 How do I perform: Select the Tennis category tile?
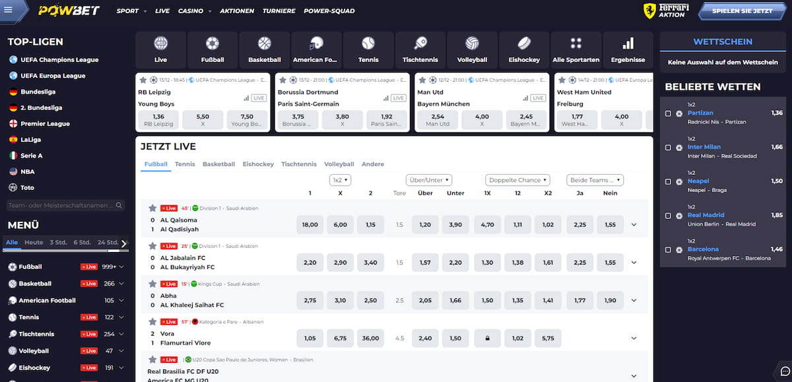[368, 50]
